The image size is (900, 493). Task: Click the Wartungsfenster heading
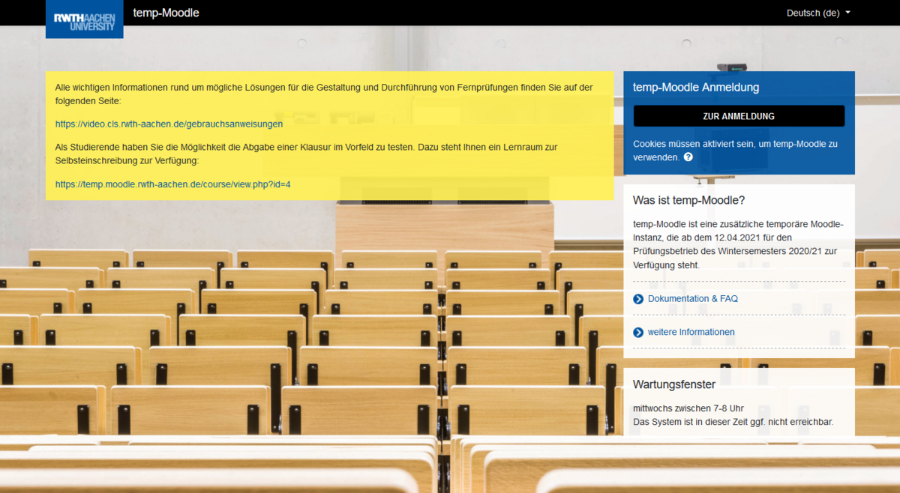pos(674,384)
